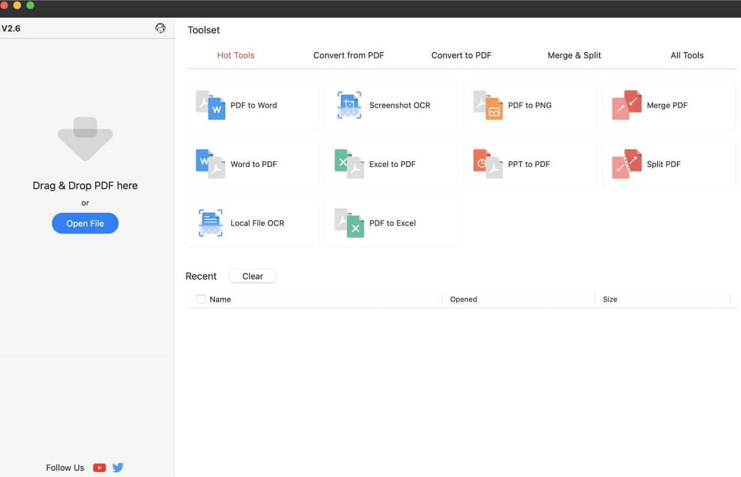Viewport: 741px width, 477px height.
Task: Select the Word to PDF converter
Action: [253, 164]
